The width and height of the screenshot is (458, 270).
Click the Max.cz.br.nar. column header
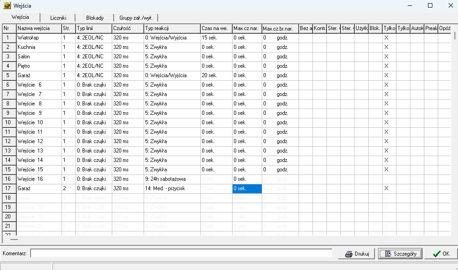tap(280, 28)
